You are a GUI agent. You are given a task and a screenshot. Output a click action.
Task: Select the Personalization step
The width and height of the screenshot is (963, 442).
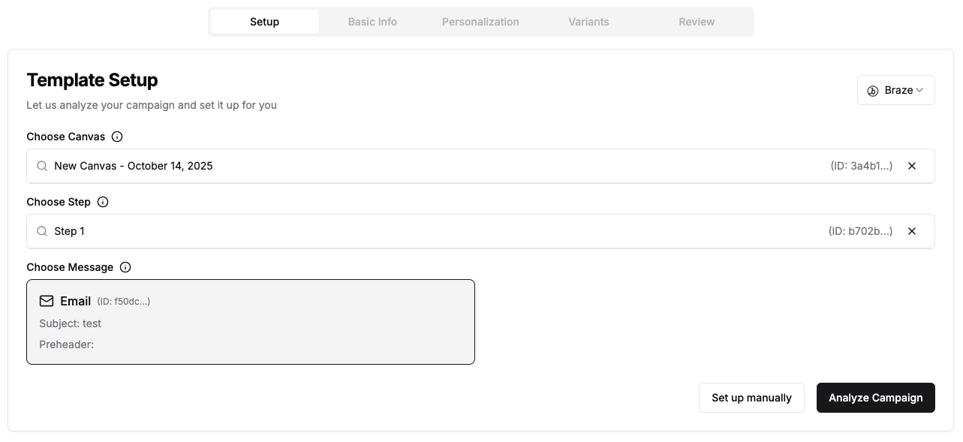tap(480, 22)
